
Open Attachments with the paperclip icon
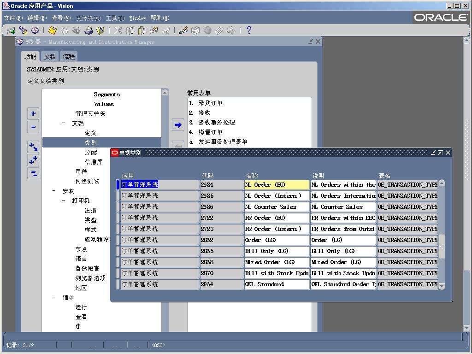pyautogui.click(x=219, y=30)
